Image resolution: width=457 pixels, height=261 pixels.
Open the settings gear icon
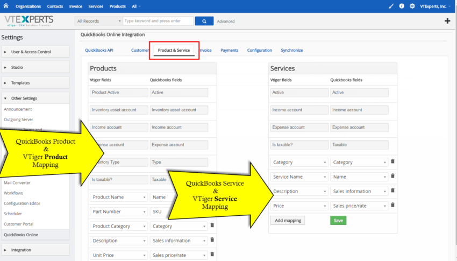pyautogui.click(x=412, y=6)
